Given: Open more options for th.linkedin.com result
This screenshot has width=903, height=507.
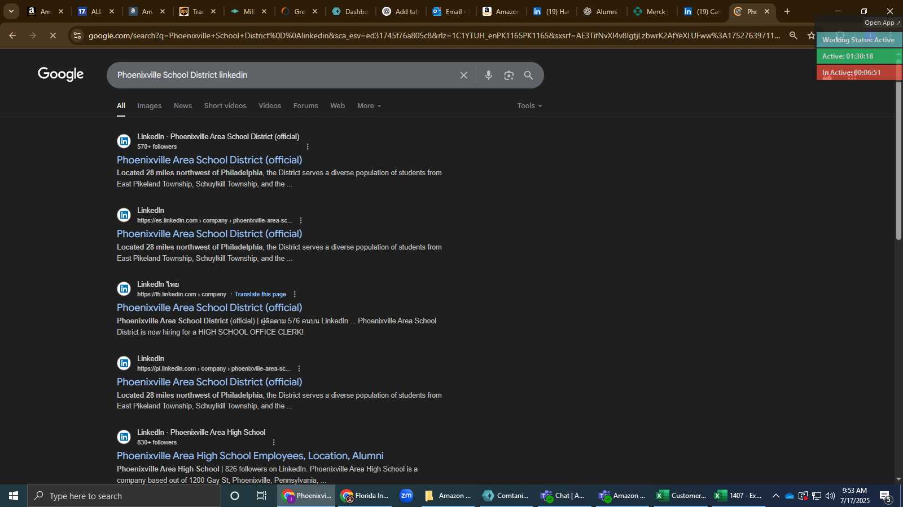Looking at the screenshot, I should pos(295,294).
